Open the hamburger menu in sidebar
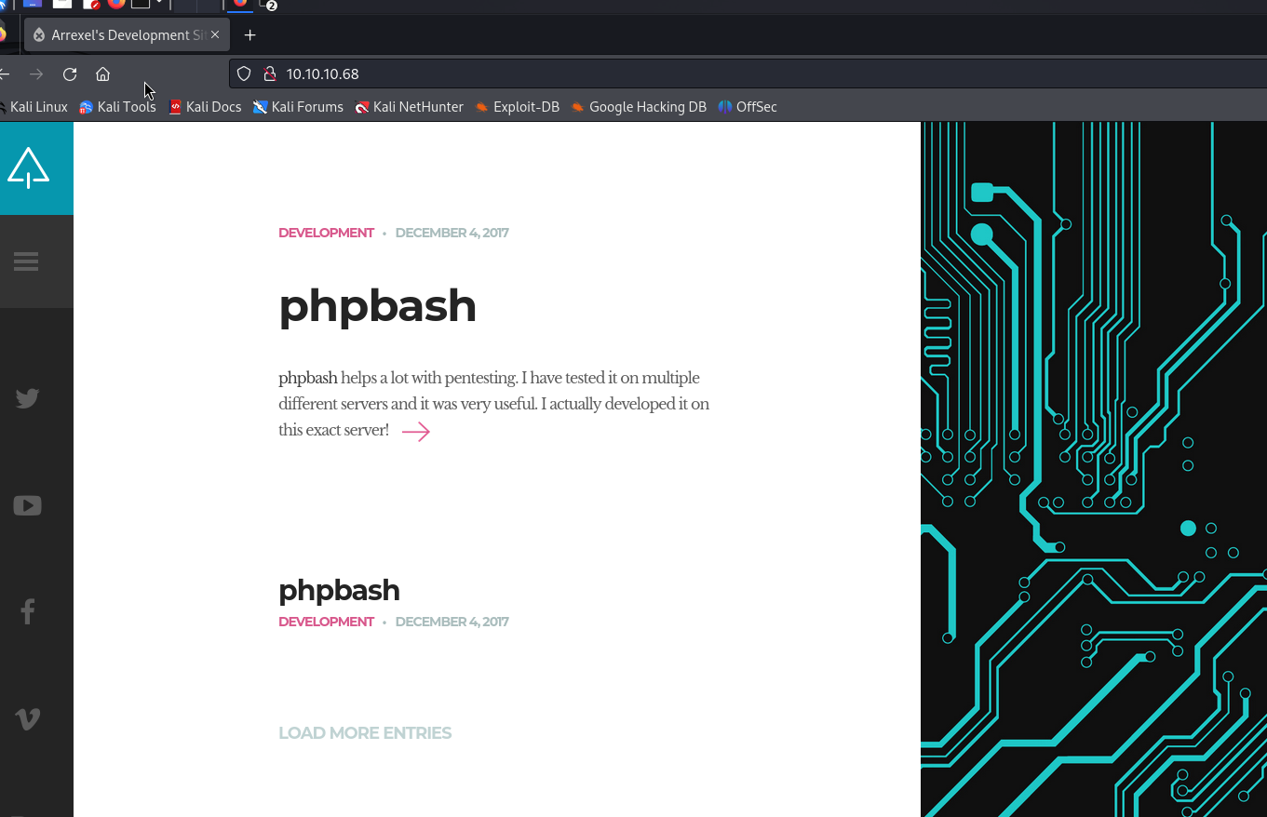Viewport: 1267px width, 817px height. (26, 261)
